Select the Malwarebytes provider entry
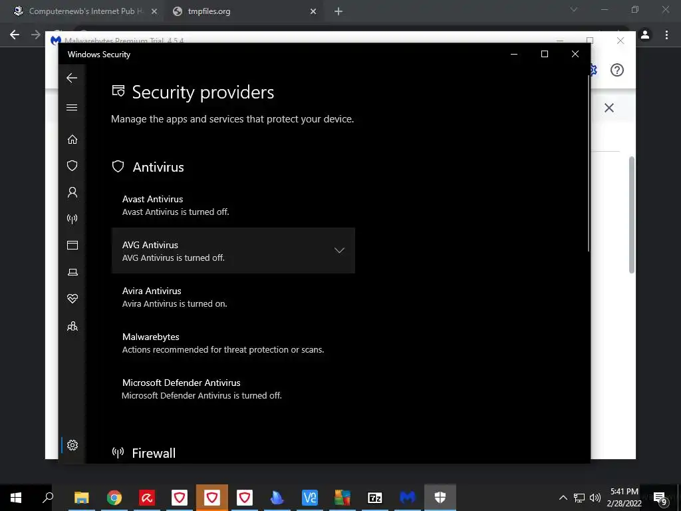The width and height of the screenshot is (681, 511). pos(233,343)
